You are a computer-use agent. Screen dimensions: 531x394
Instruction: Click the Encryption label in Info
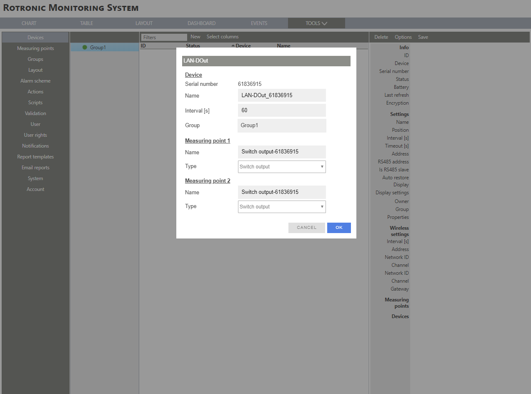[398, 103]
